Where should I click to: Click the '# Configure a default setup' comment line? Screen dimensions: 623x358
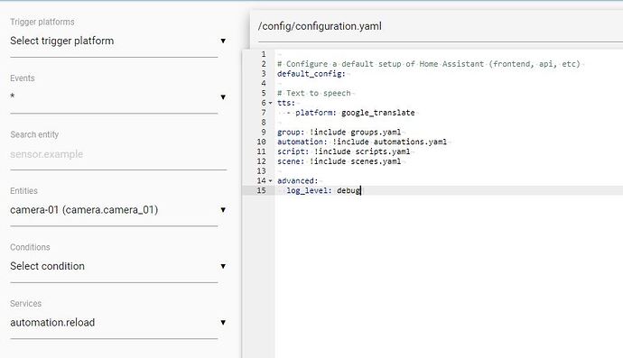pyautogui.click(x=429, y=64)
